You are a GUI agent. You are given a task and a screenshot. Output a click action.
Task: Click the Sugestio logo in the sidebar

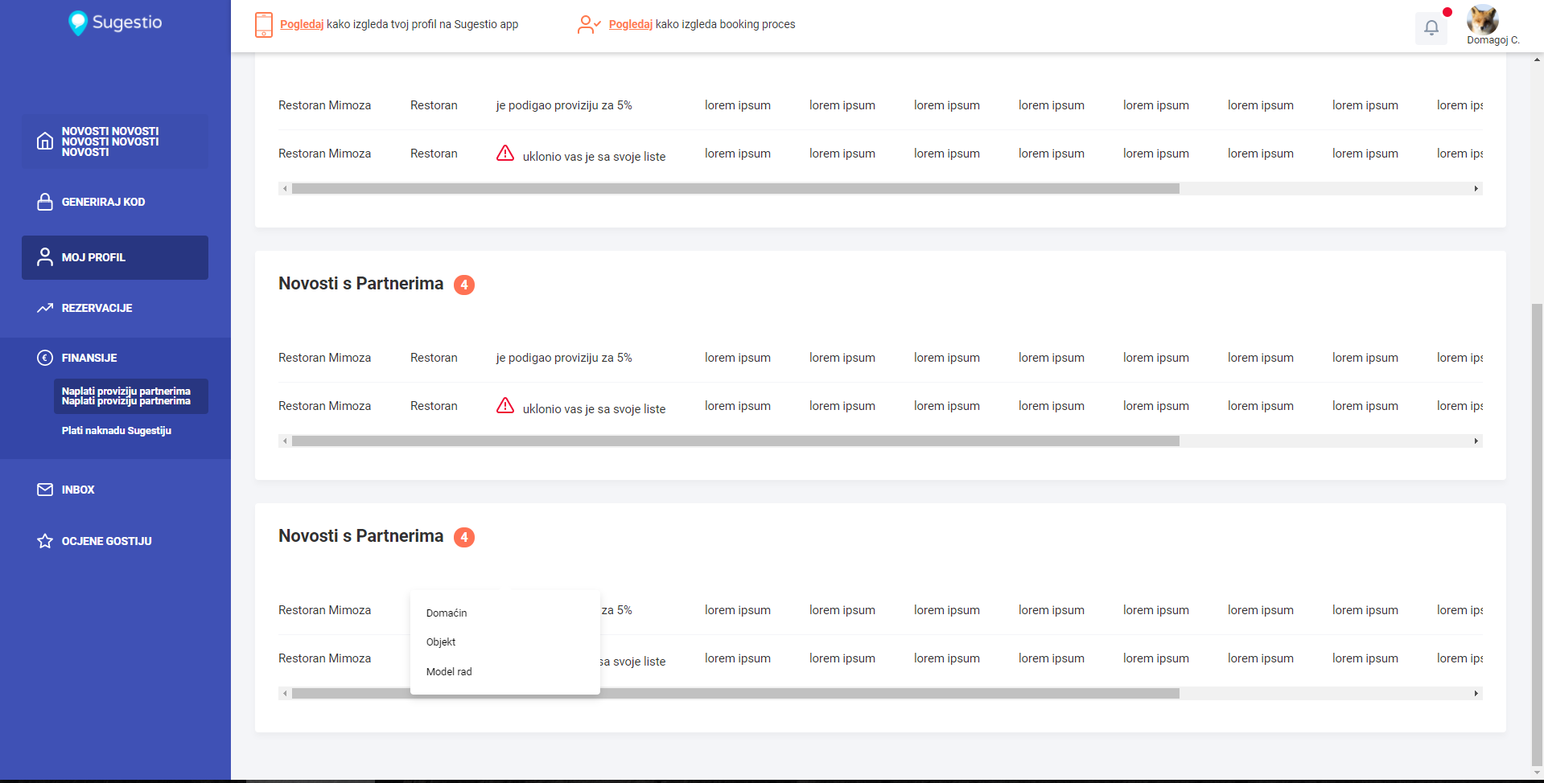(x=115, y=23)
